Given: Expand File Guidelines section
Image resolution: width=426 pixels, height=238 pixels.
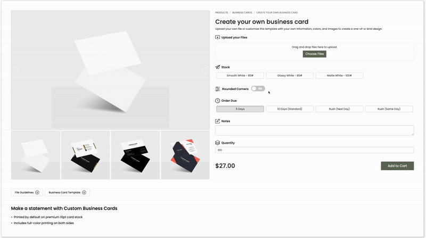Looking at the screenshot, I should [27, 192].
